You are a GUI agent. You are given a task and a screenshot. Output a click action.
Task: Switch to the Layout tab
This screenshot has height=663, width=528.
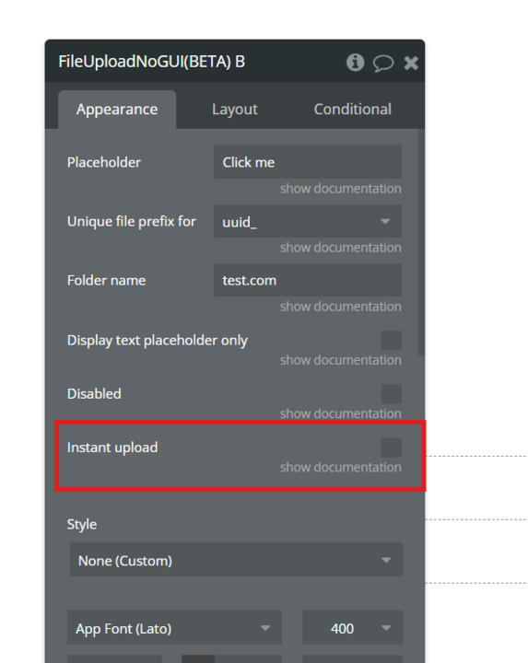click(235, 109)
